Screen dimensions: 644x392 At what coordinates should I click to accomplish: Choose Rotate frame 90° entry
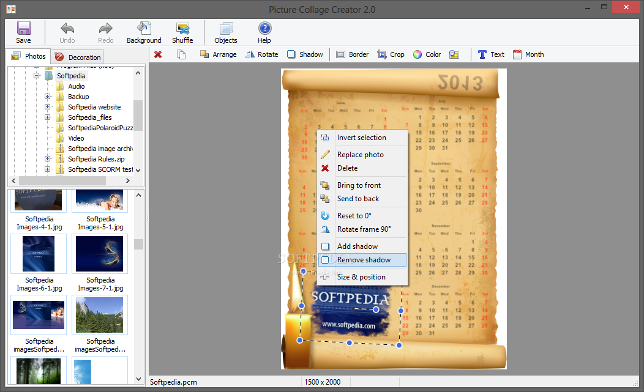click(362, 229)
